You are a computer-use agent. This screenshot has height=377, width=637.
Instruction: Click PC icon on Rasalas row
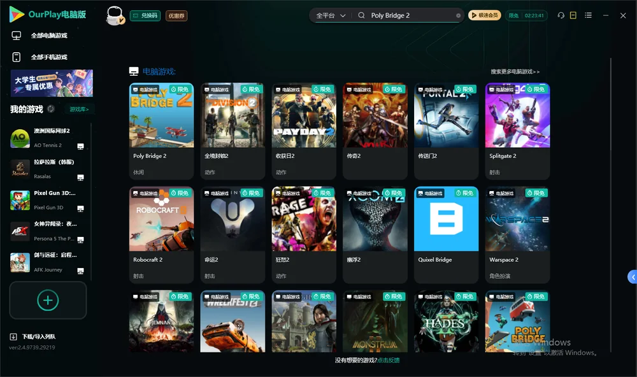pos(80,178)
